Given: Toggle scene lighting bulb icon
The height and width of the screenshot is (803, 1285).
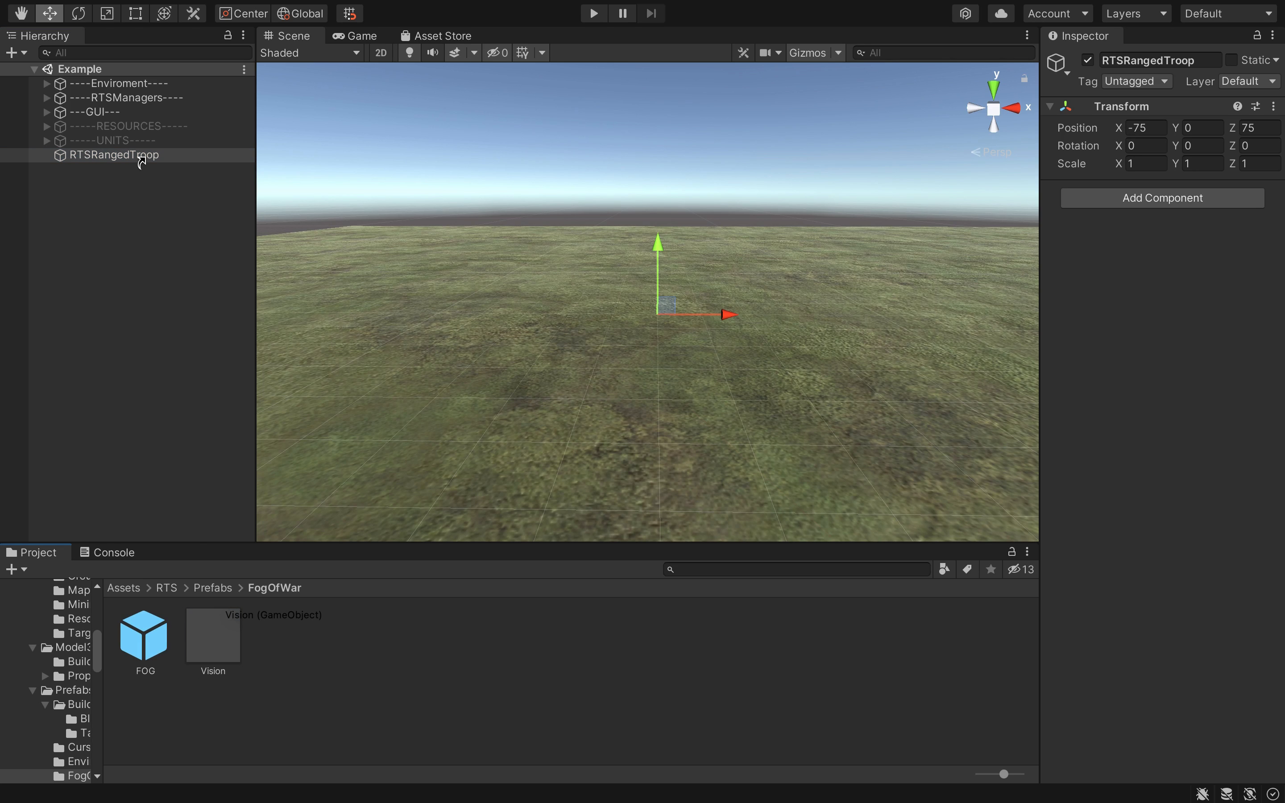Looking at the screenshot, I should [410, 53].
